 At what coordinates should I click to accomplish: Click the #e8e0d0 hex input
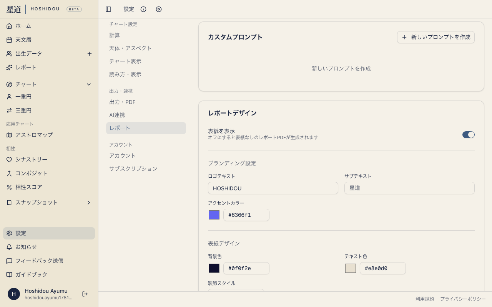coord(383,268)
